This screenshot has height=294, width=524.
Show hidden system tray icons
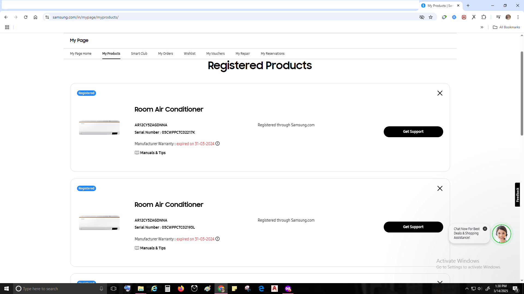click(467, 289)
